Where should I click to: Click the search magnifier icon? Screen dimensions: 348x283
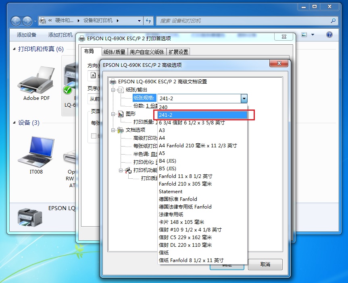(x=333, y=21)
